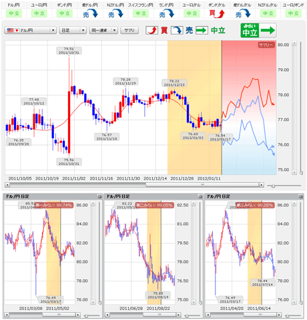Screen dimensions: 307x320
Task: Click the blue 売 sell arrow icon
Action: point(177,30)
